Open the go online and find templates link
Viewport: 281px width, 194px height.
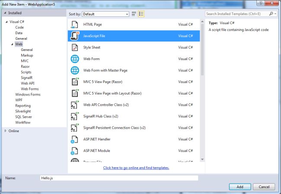click(x=136, y=168)
